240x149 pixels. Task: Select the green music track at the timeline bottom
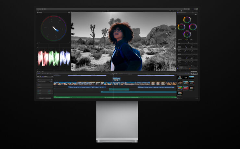pos(115,97)
